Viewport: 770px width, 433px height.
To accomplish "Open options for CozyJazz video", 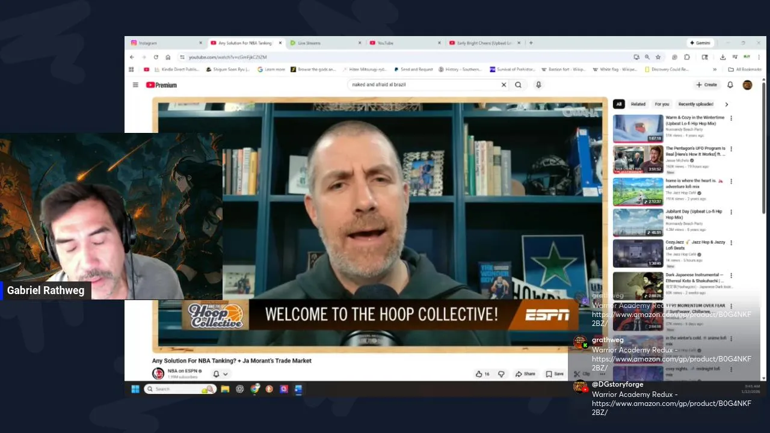I will [x=731, y=244].
